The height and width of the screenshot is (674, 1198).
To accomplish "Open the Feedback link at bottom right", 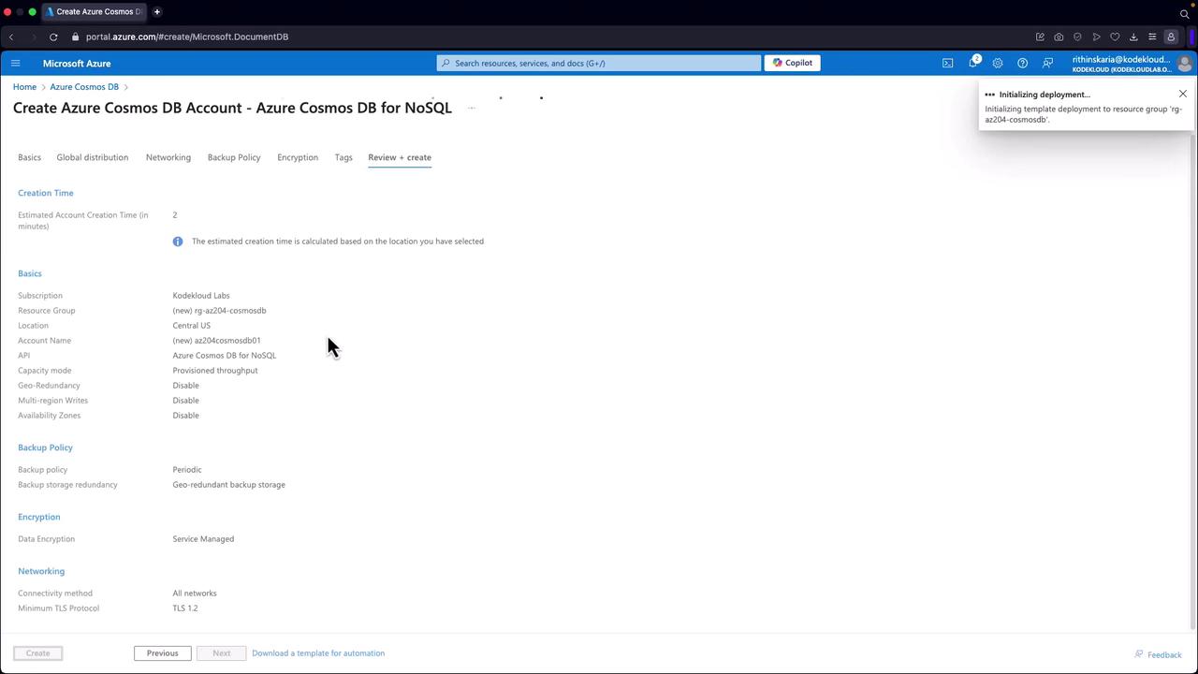I will tap(1158, 654).
